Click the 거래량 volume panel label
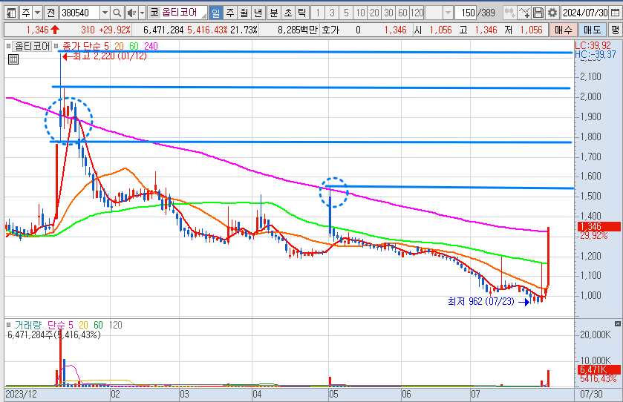Viewport: 623px width, 402px height. point(27,325)
